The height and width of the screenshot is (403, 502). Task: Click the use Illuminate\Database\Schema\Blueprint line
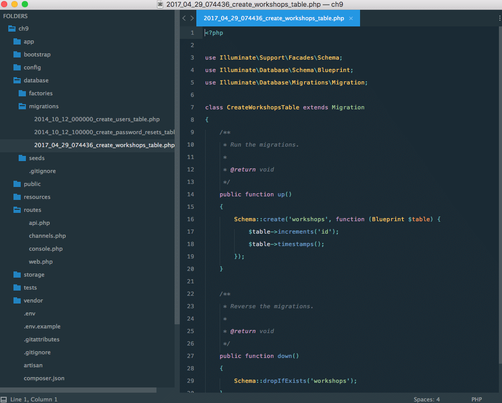(279, 70)
